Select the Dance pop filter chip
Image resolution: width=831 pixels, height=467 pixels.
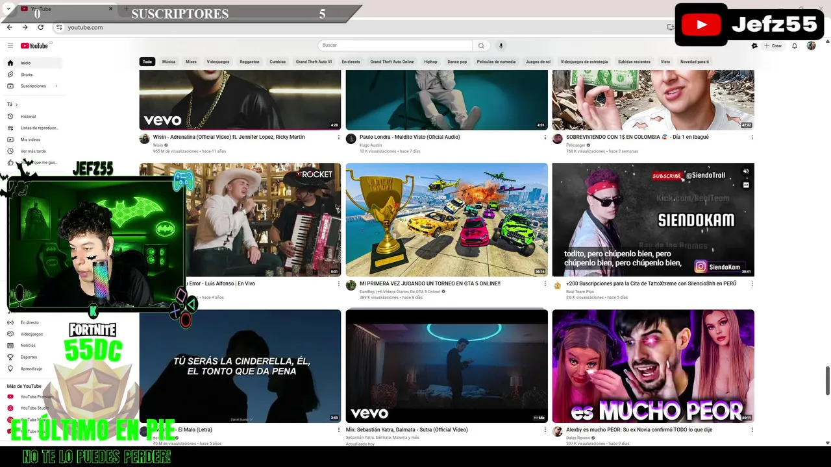click(457, 62)
